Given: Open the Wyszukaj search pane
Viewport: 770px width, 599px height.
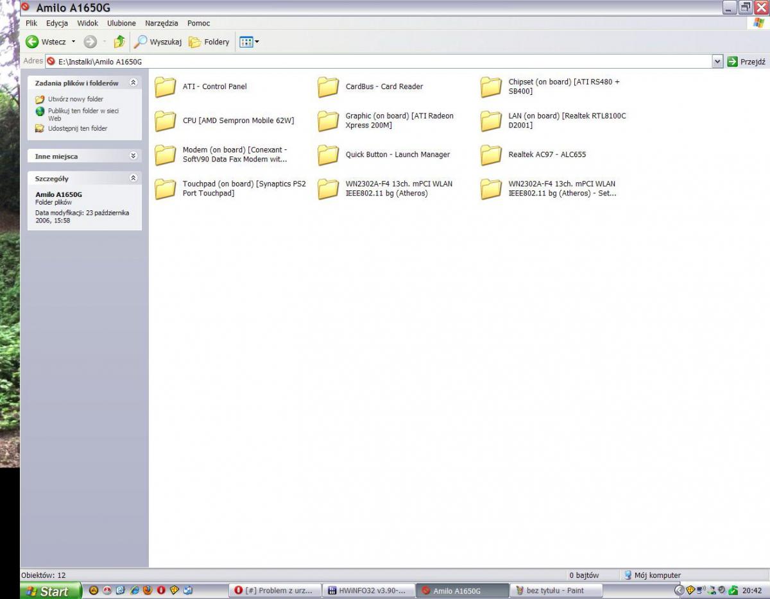Looking at the screenshot, I should coord(158,42).
